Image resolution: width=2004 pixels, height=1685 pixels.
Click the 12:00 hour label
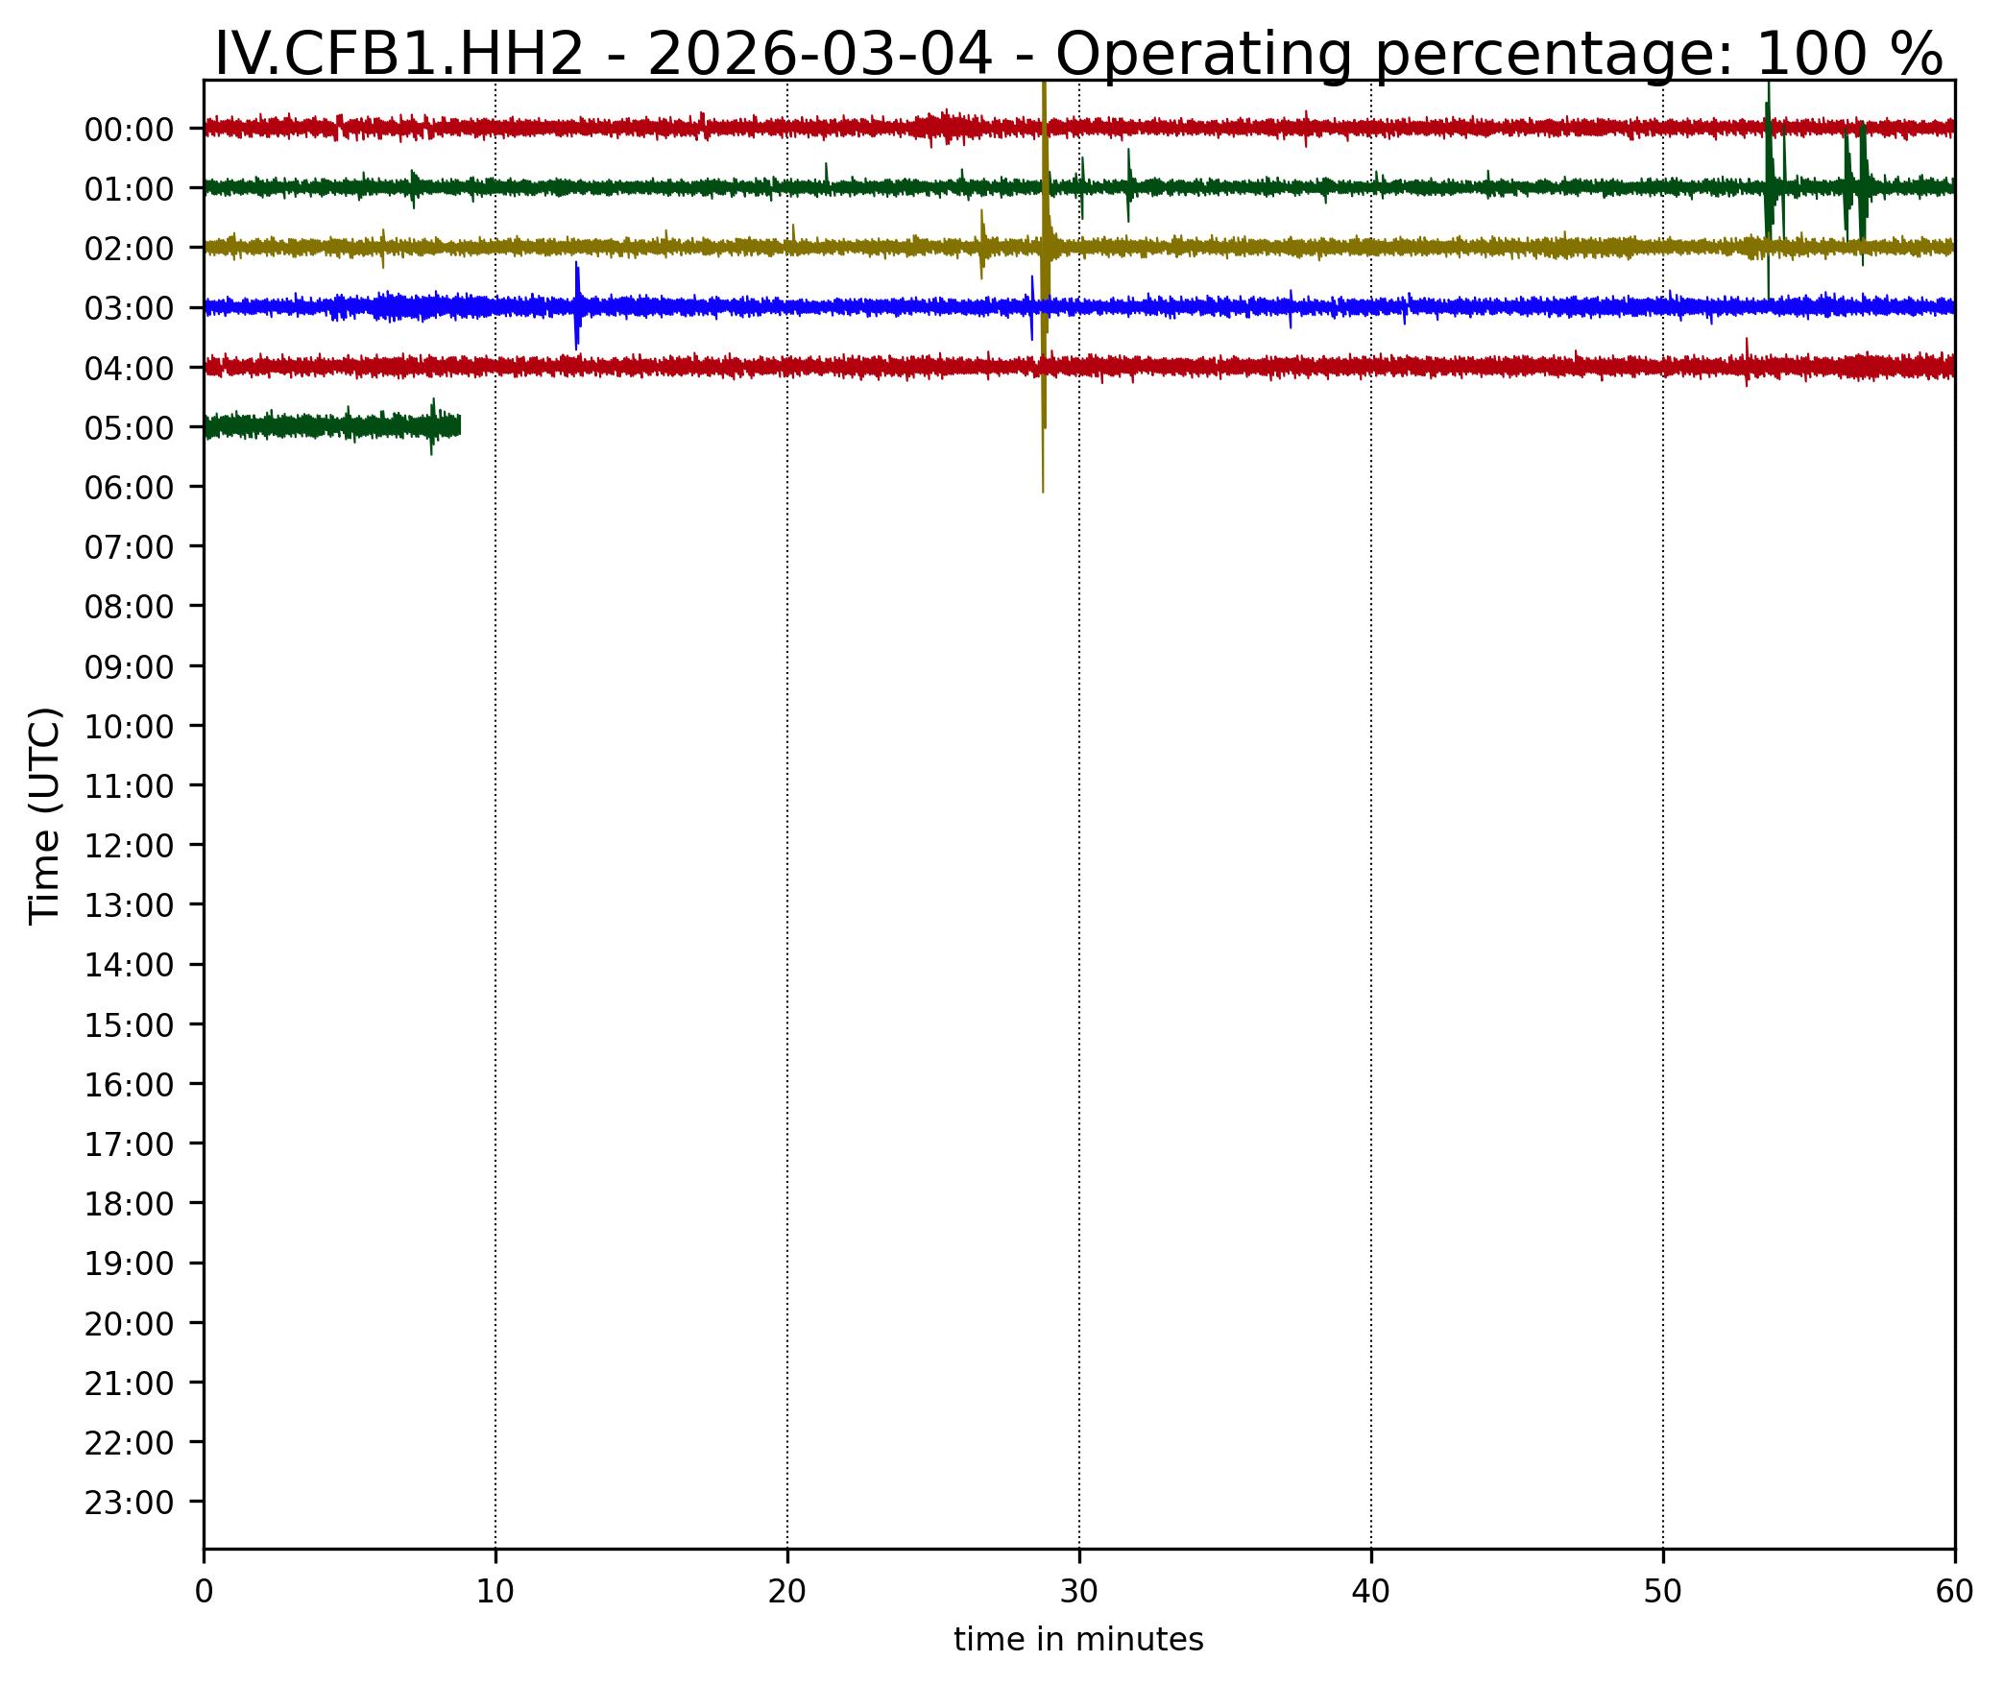[129, 846]
